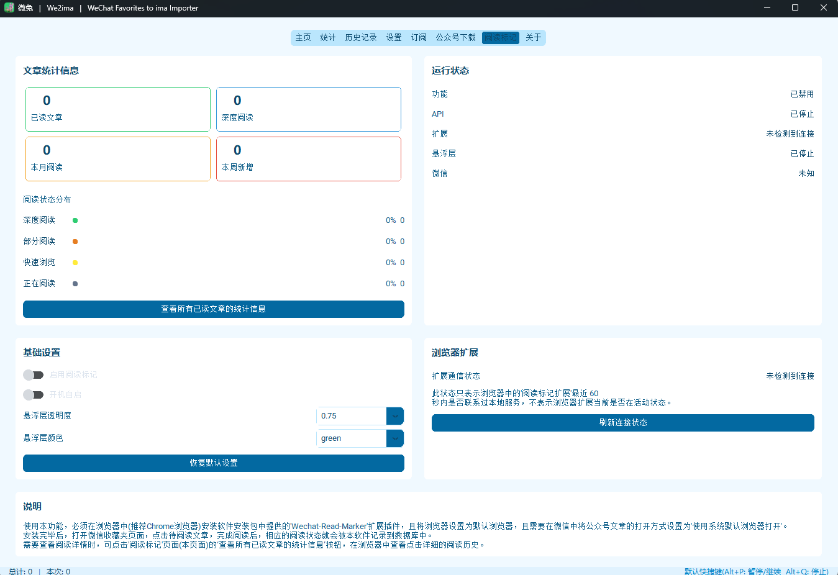Go to the 历史记录 tab
The height and width of the screenshot is (575, 838).
[x=361, y=38]
